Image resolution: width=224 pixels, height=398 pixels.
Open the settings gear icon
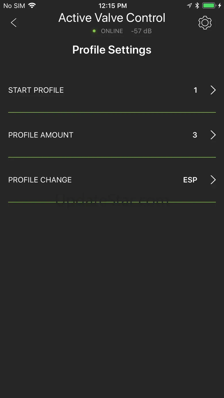[x=205, y=23]
